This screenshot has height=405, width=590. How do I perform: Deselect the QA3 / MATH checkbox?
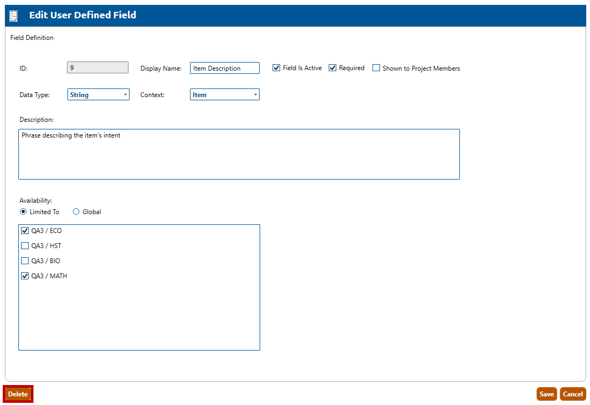pyautogui.click(x=25, y=276)
